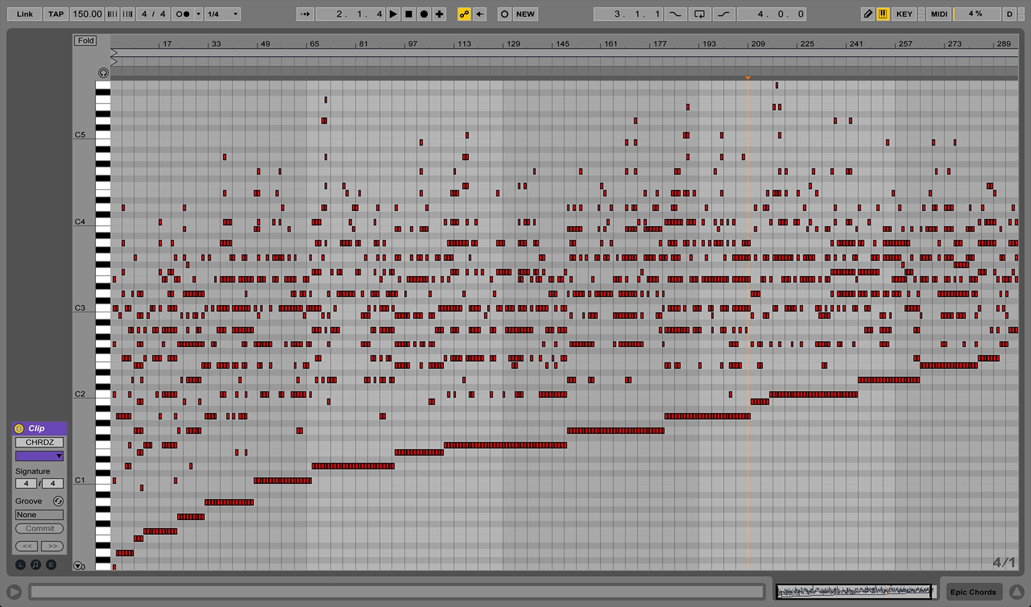
Task: Click the Session Record circle button
Action: pos(505,14)
